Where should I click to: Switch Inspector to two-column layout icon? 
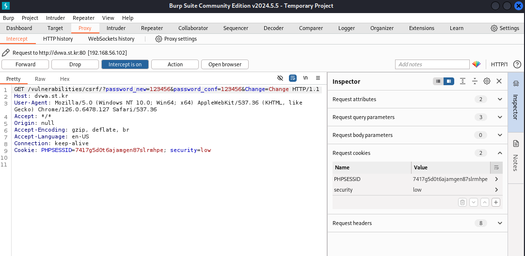(449, 81)
